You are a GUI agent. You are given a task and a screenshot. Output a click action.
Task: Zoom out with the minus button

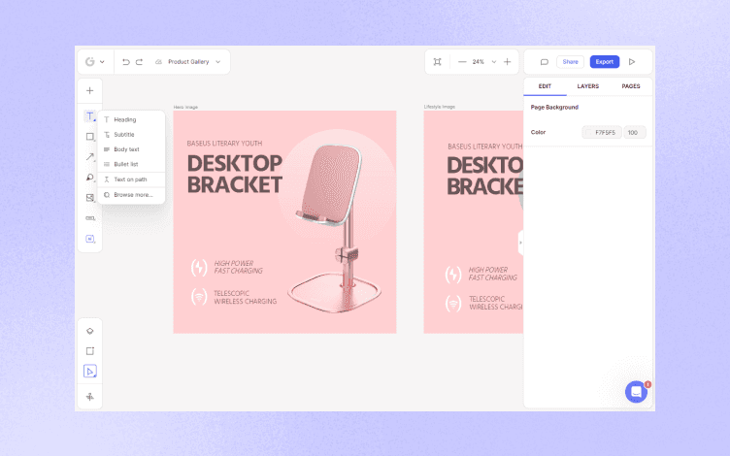[x=462, y=62]
